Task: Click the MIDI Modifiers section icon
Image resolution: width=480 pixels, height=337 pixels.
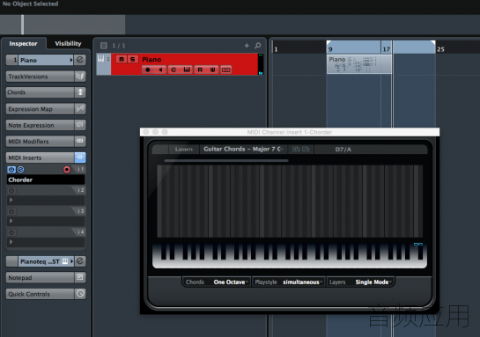Action: click(x=80, y=141)
